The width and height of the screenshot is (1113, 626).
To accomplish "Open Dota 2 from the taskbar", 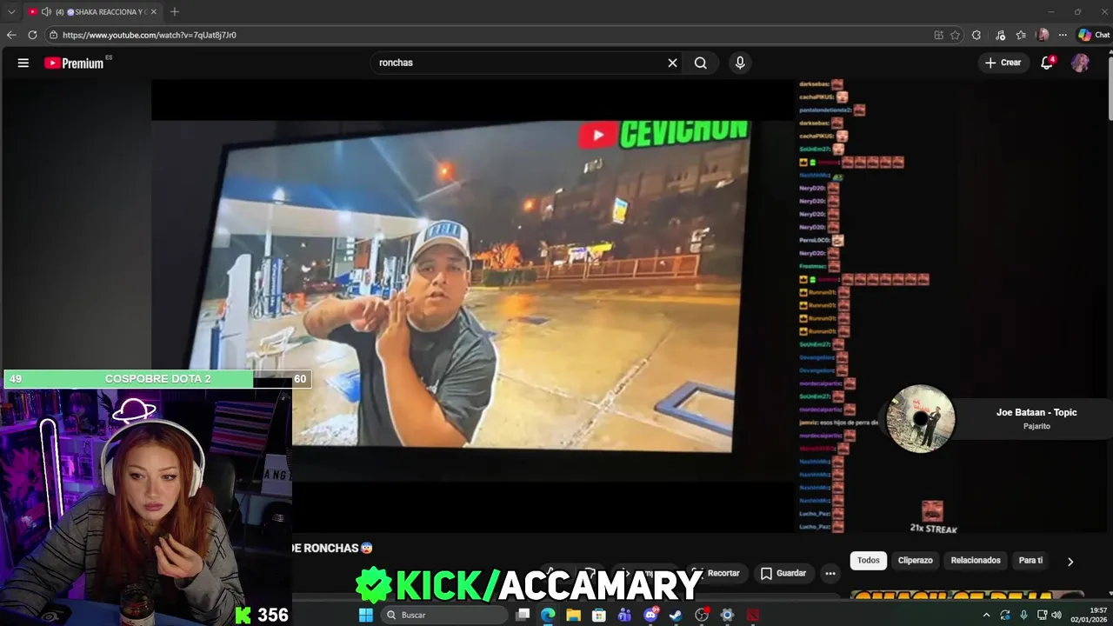I will 753,615.
